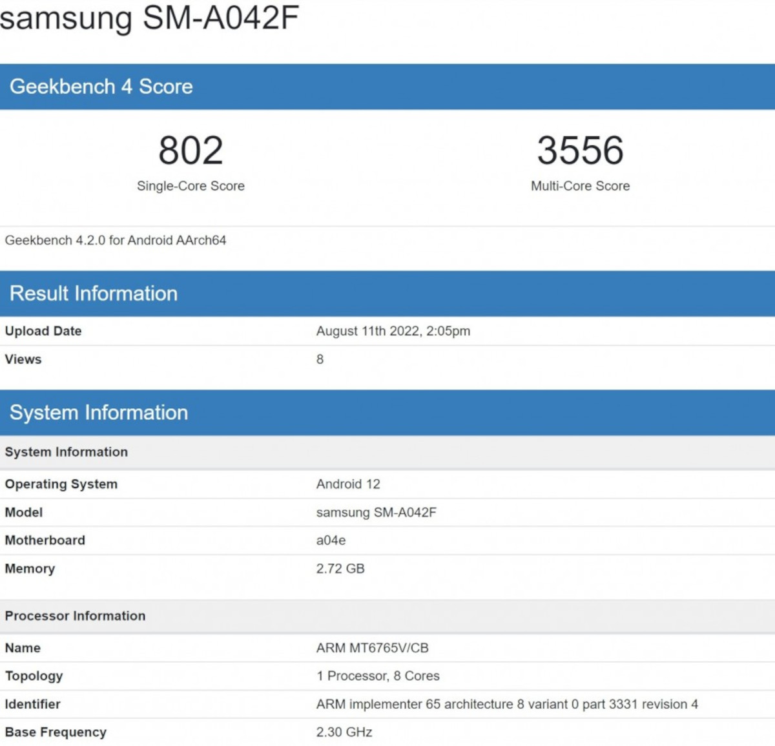The height and width of the screenshot is (746, 775).
Task: Click the Multi-Core Score label
Action: tap(580, 186)
